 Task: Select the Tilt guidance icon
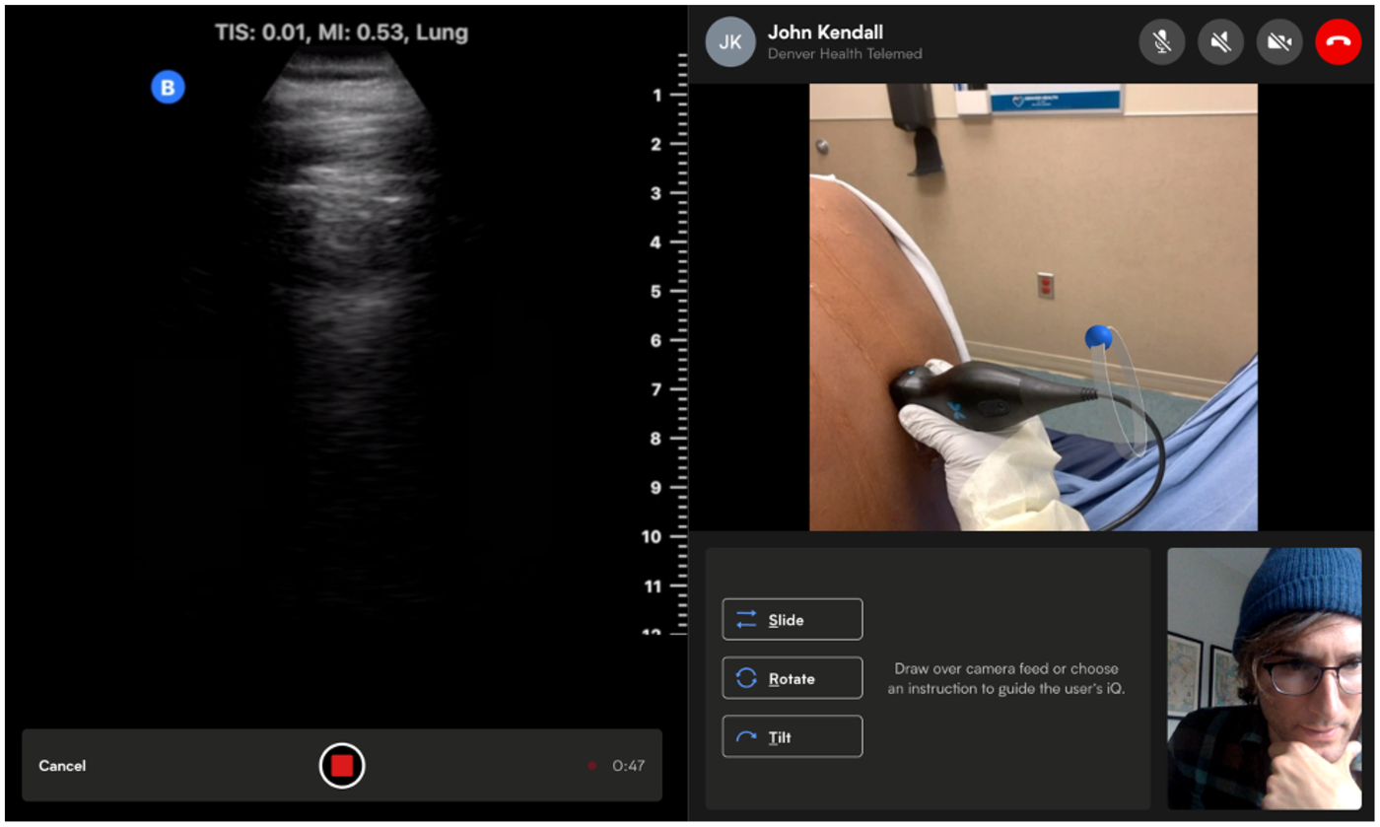pyautogui.click(x=746, y=735)
